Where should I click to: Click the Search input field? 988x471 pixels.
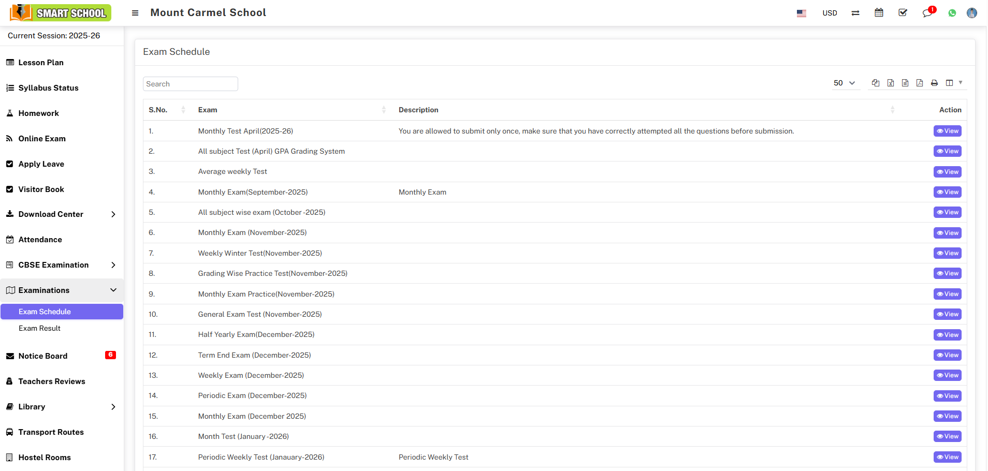tap(190, 84)
